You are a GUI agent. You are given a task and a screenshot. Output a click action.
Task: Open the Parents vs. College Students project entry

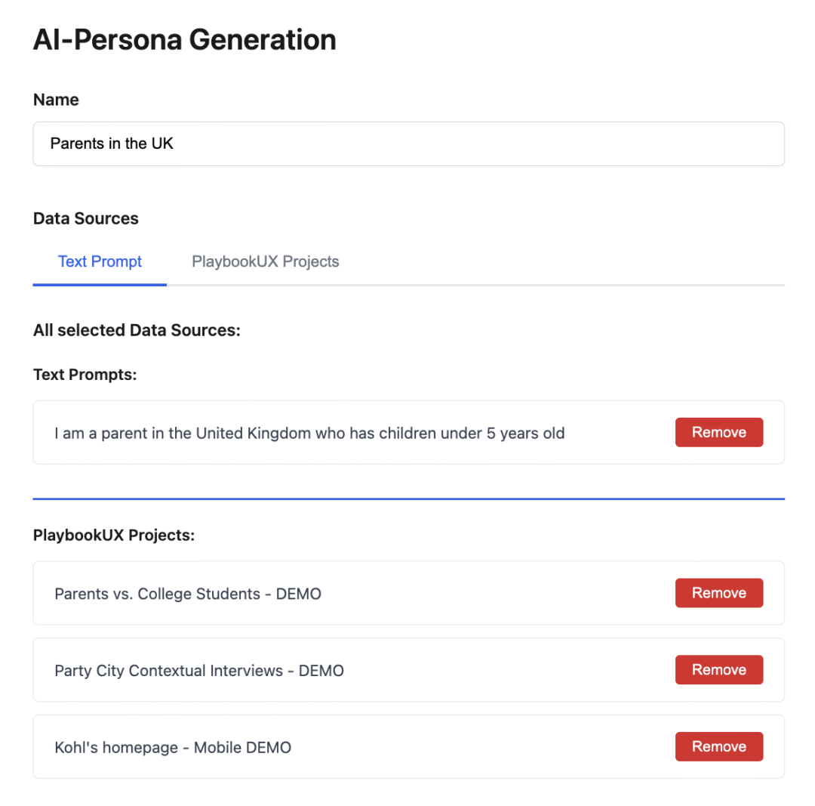(189, 594)
